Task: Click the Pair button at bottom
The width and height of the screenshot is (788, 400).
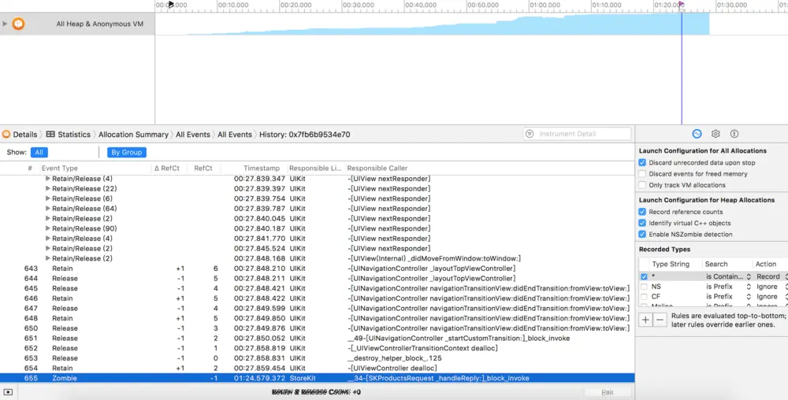Action: coord(607,392)
